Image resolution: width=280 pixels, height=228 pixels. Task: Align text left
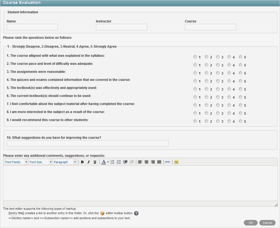[x=140, y=162]
